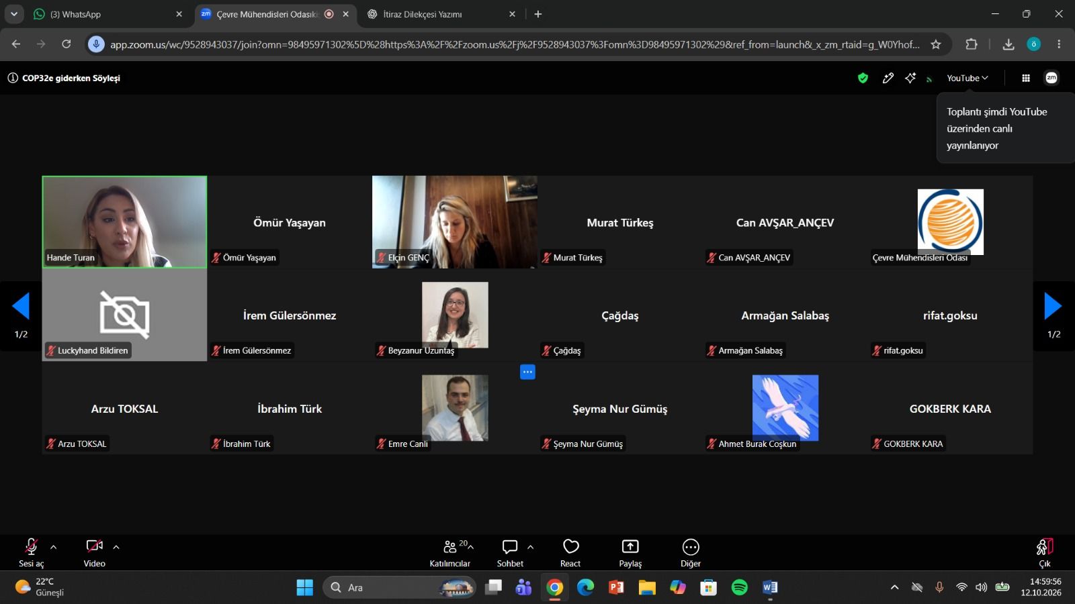Open the browser extensions puzzle icon

(972, 44)
